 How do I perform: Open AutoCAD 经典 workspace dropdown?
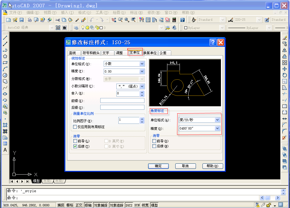pyautogui.click(x=52, y=28)
